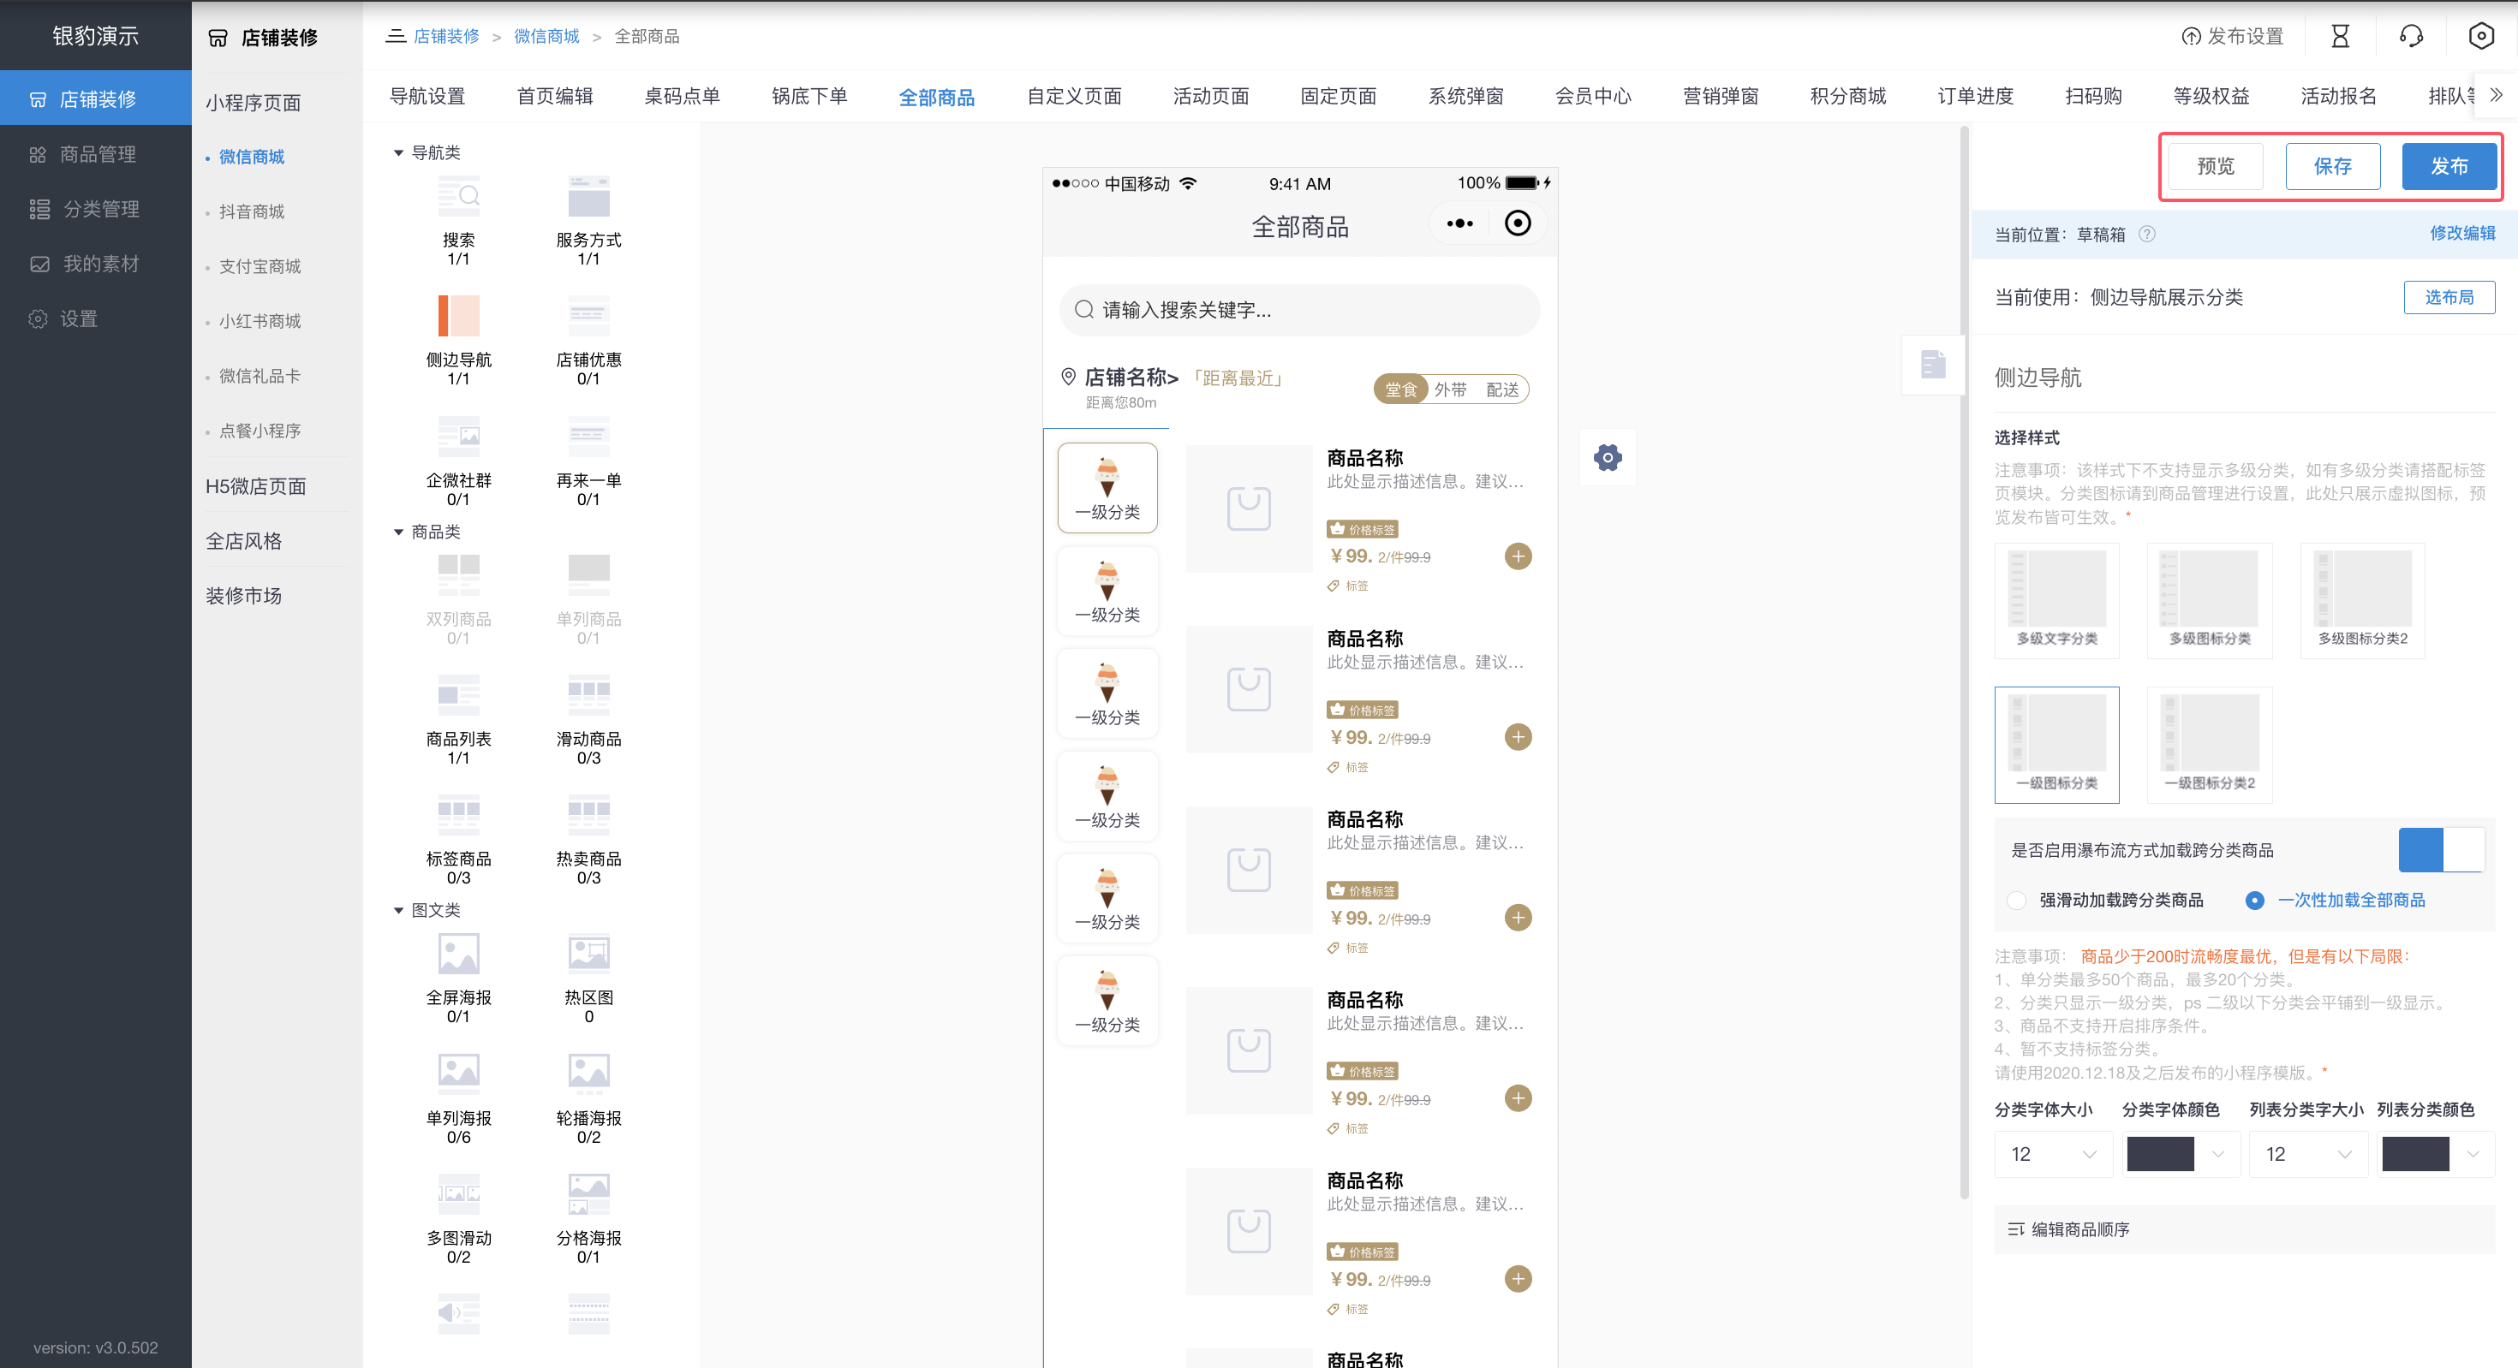Open customer service headset icon

pos(2412,36)
